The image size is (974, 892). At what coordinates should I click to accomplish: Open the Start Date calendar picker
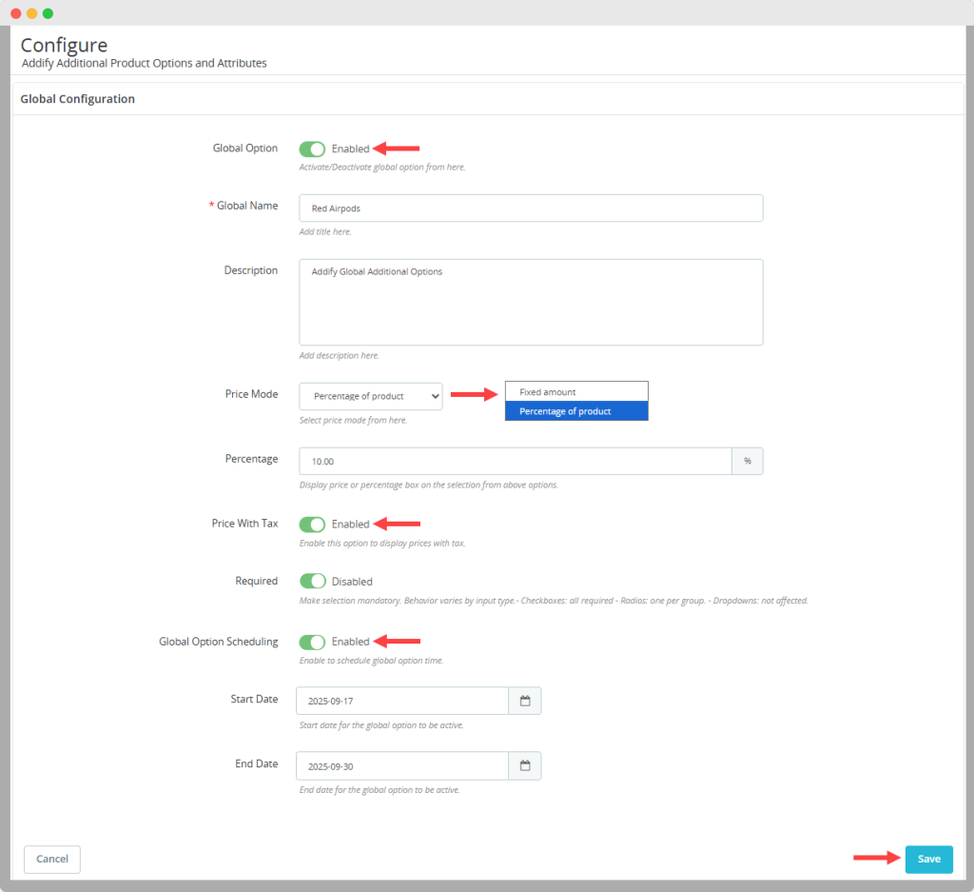[525, 701]
